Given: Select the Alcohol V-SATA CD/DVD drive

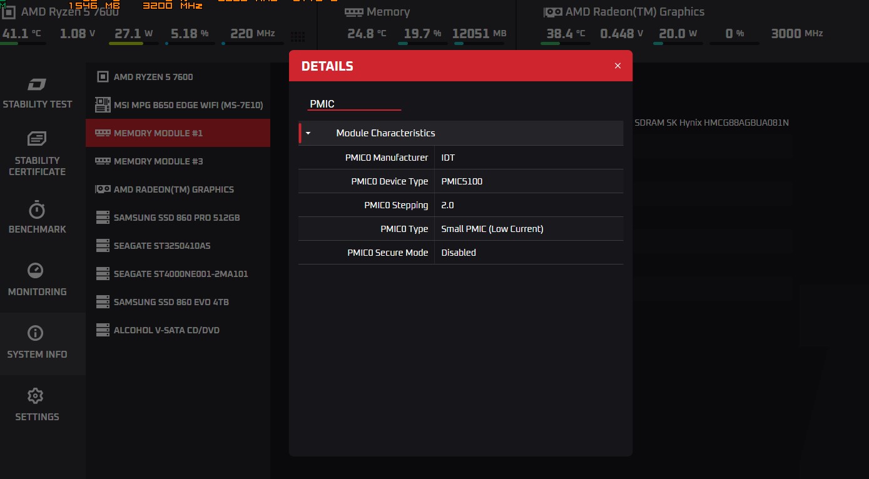Looking at the screenshot, I should pos(178,330).
